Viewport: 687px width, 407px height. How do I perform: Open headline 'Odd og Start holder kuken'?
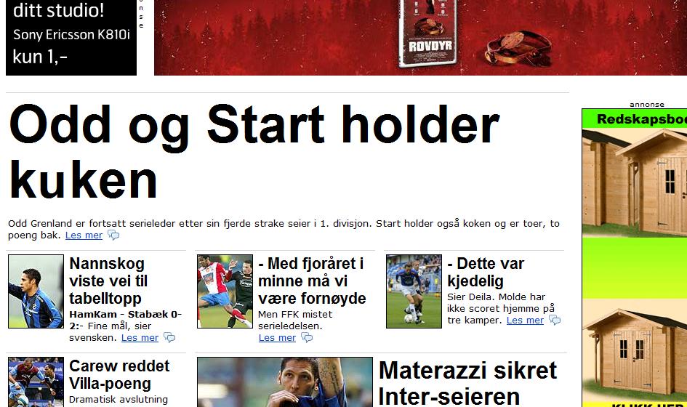(x=254, y=152)
